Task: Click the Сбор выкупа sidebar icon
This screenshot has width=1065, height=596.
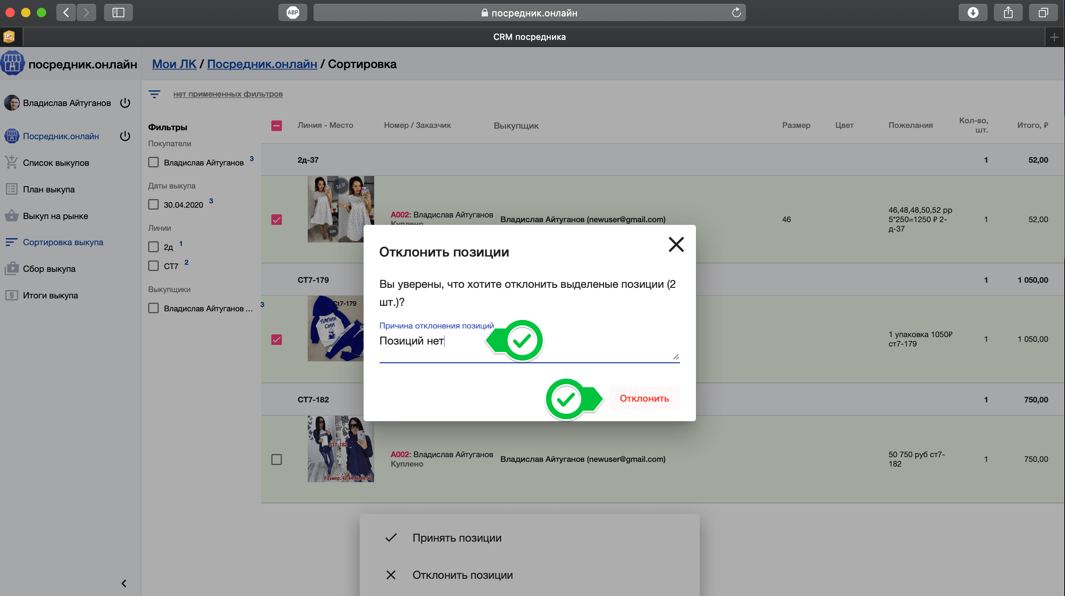Action: (x=12, y=269)
